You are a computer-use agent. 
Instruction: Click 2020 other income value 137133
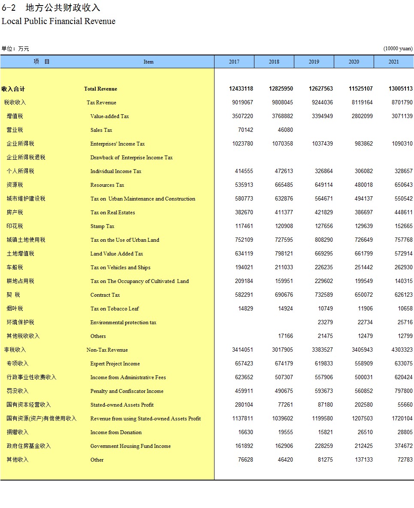point(364,460)
